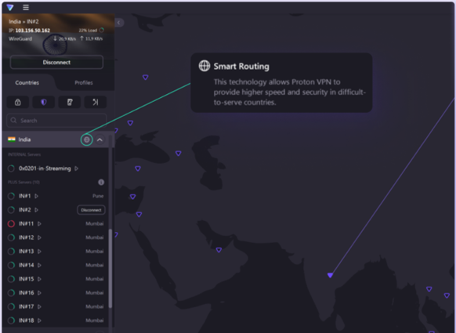Click the Search field
Image resolution: width=456 pixels, height=333 pixels.
(x=56, y=121)
